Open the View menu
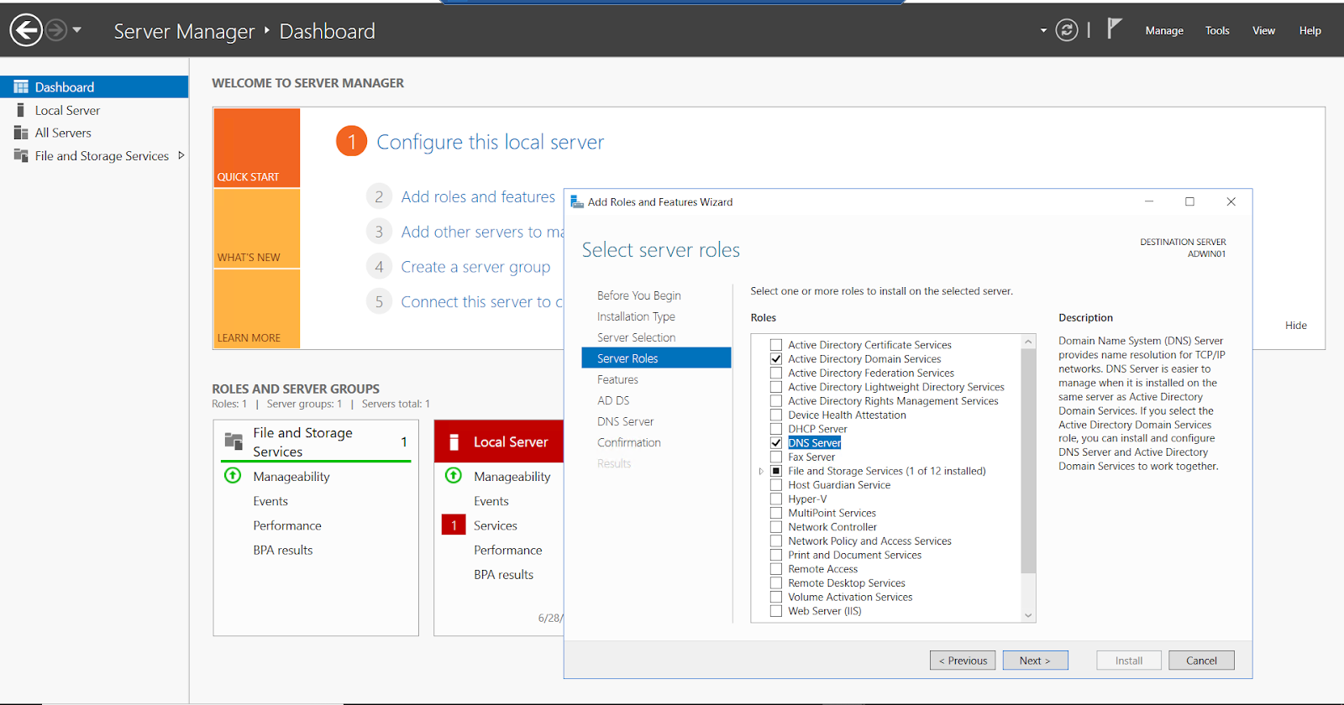 click(1263, 30)
